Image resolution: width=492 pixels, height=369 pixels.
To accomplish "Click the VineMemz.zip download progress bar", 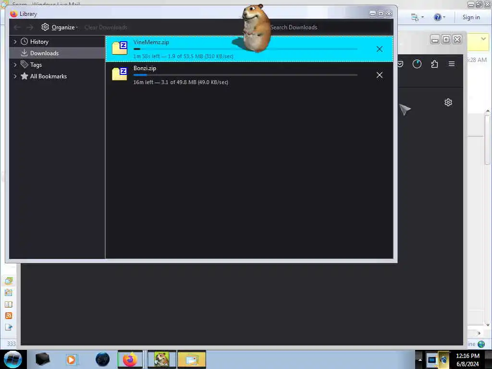I will pyautogui.click(x=245, y=49).
